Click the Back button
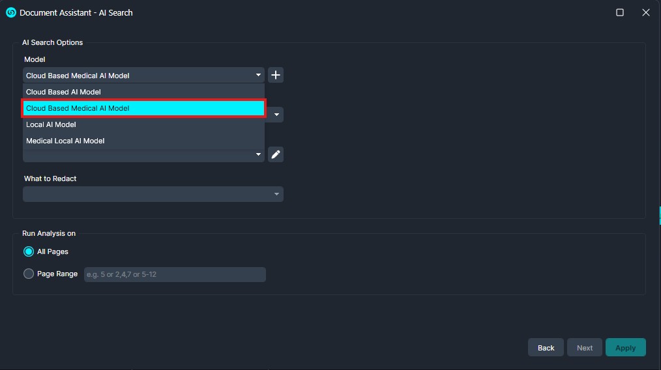This screenshot has height=370, width=661. (x=546, y=348)
